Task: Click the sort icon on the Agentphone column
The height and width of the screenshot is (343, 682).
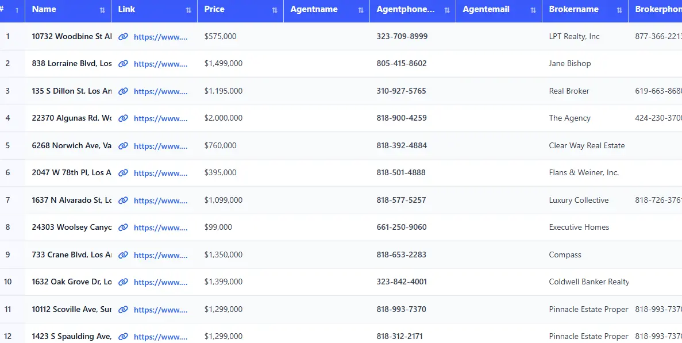Action: coord(447,9)
